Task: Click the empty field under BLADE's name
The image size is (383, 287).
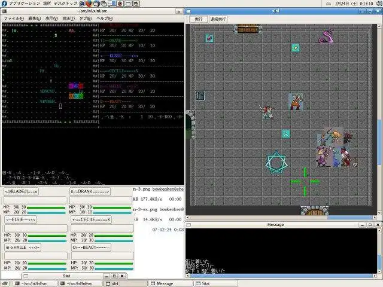Action: [35, 200]
